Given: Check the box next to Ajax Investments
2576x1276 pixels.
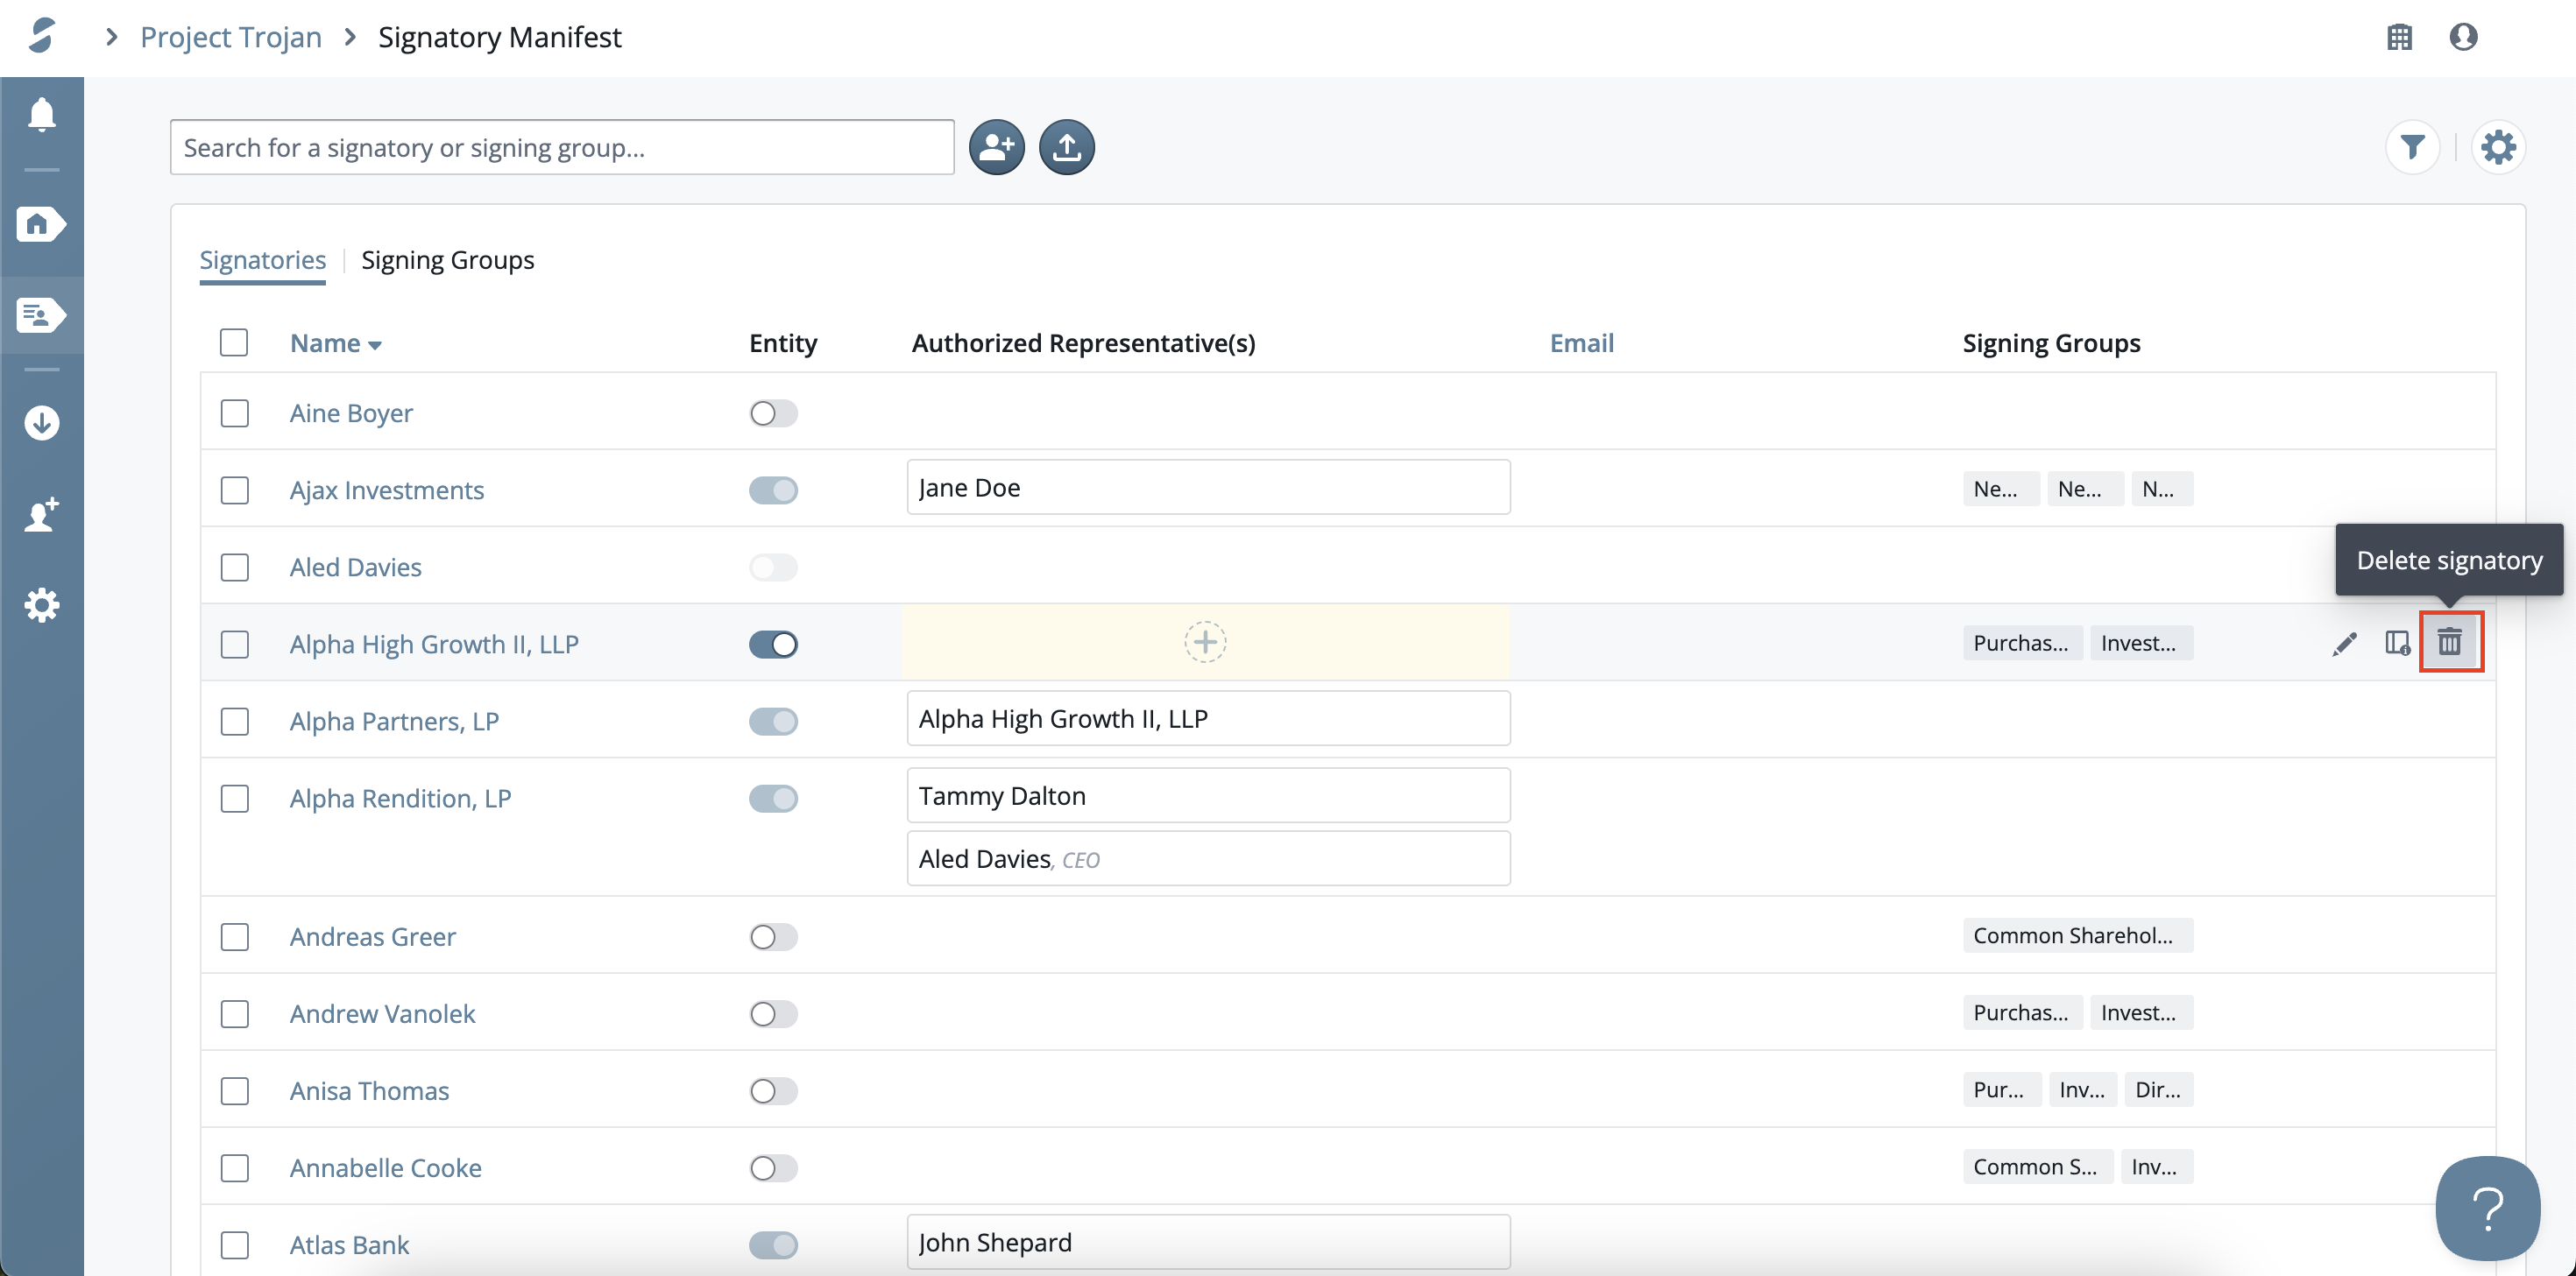Looking at the screenshot, I should [x=235, y=490].
